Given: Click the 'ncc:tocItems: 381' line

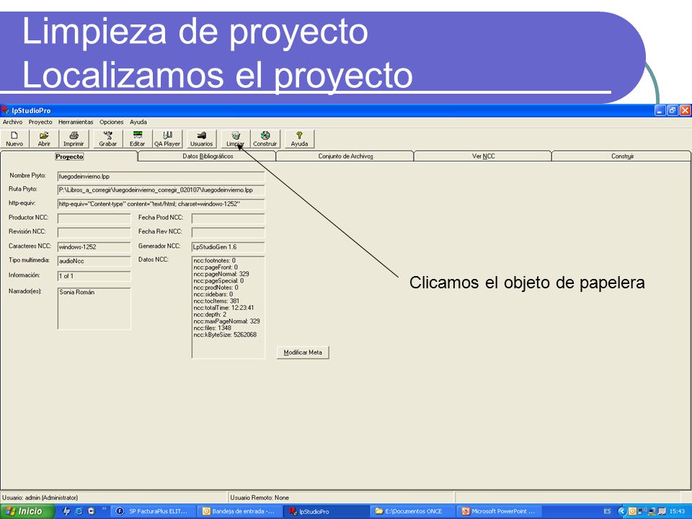Looking at the screenshot, I should [216, 301].
